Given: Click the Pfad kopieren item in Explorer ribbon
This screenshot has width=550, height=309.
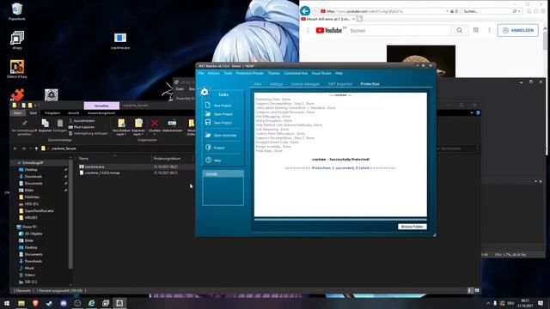Looking at the screenshot, I should [82, 127].
